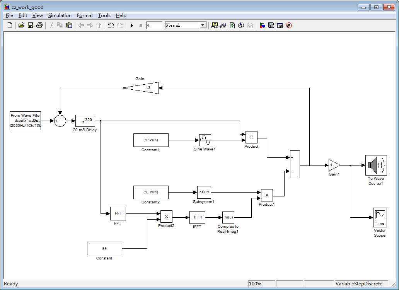Select the IFFT block
Screen dimensions: 399x290
tap(198, 217)
